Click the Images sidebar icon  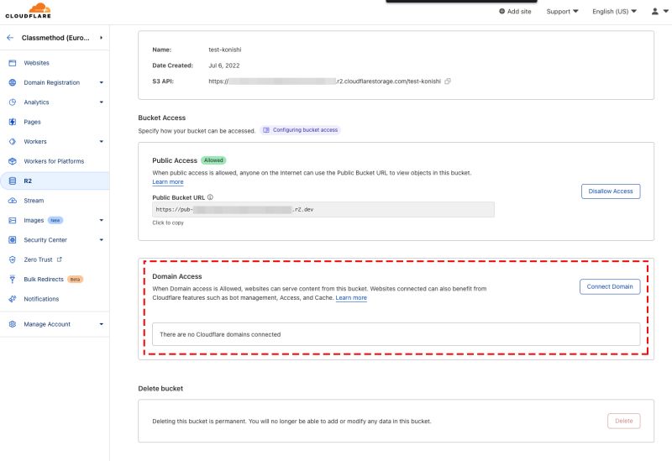point(13,220)
